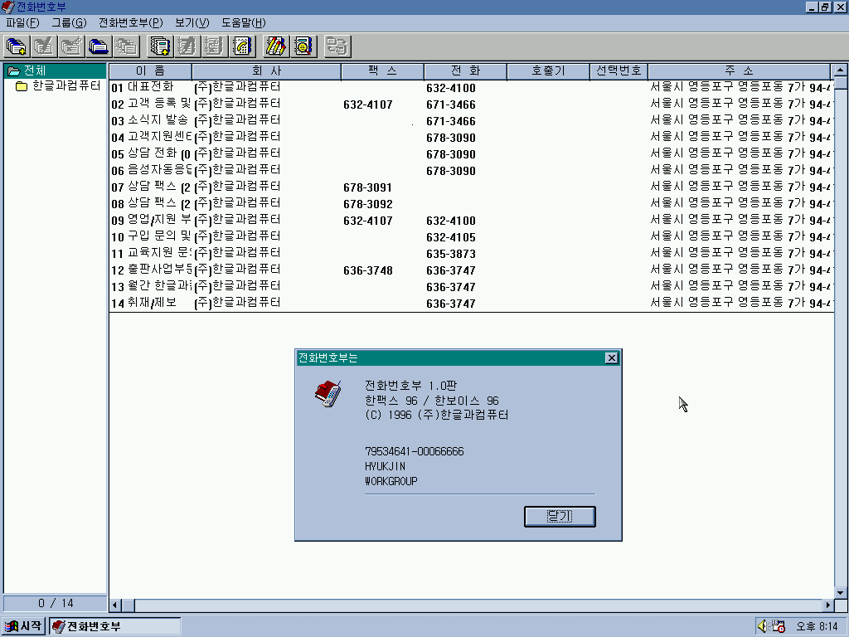Image resolution: width=849 pixels, height=637 pixels.
Task: Click the dial phone notebook icon
Action: coord(243,46)
